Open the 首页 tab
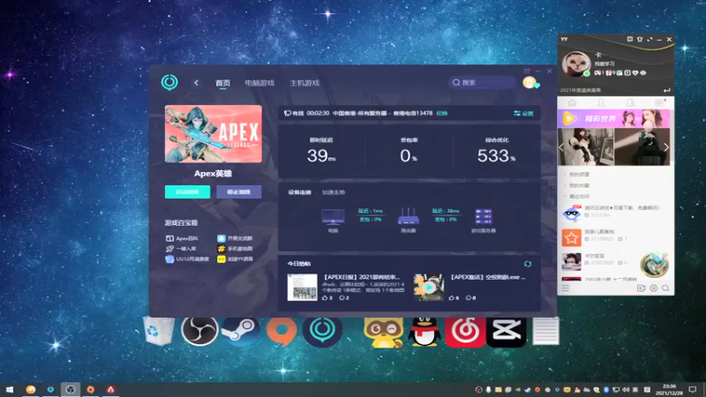Screen dimensions: 706x397 click(222, 83)
